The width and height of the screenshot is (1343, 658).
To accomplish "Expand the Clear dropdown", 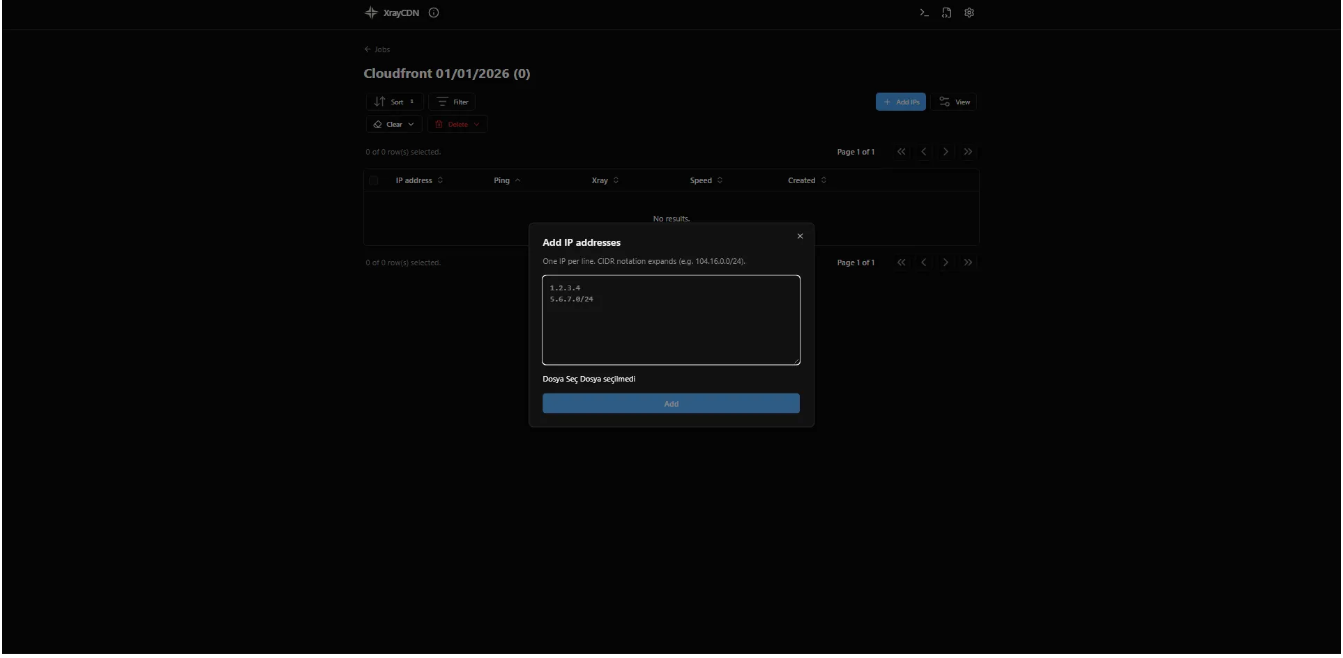I will [394, 124].
